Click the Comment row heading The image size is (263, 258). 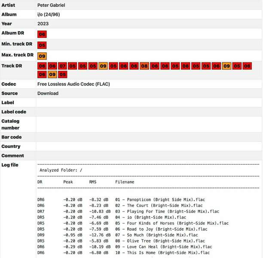point(13,156)
